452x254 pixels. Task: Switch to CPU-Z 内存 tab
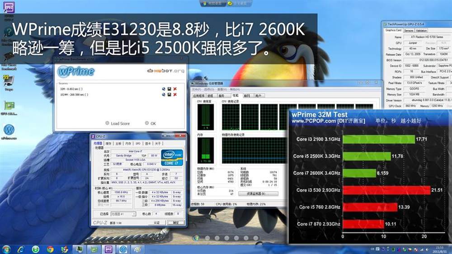[x=128, y=143]
